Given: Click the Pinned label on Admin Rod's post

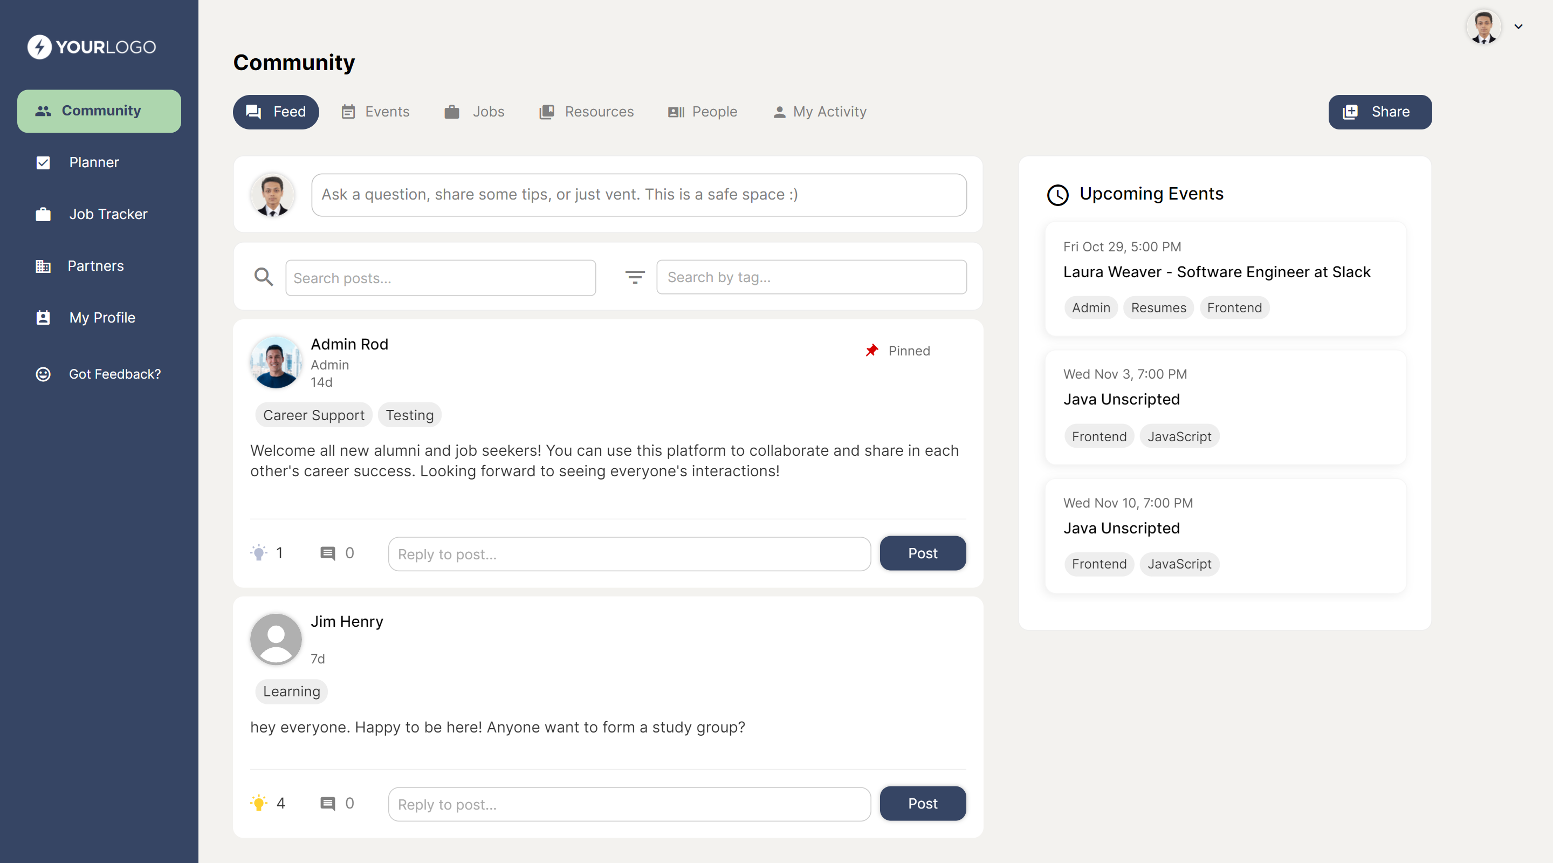Looking at the screenshot, I should point(909,351).
